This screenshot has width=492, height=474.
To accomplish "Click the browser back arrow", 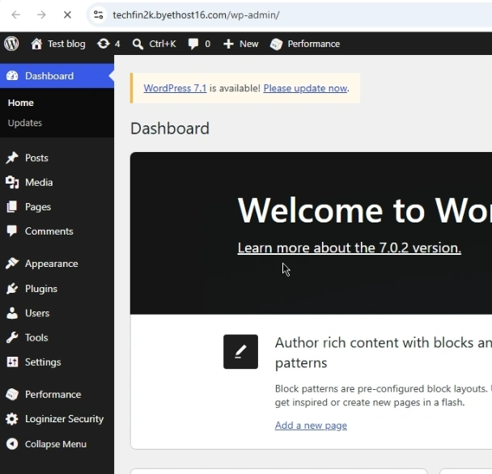I will click(x=15, y=15).
